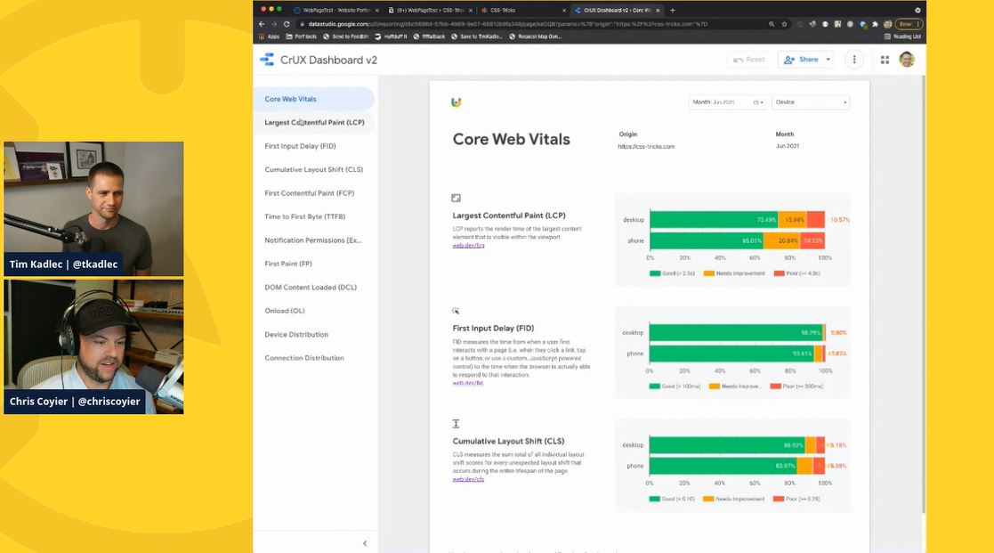The image size is (994, 553).
Task: Open Onload (OL) page
Action: click(314, 311)
